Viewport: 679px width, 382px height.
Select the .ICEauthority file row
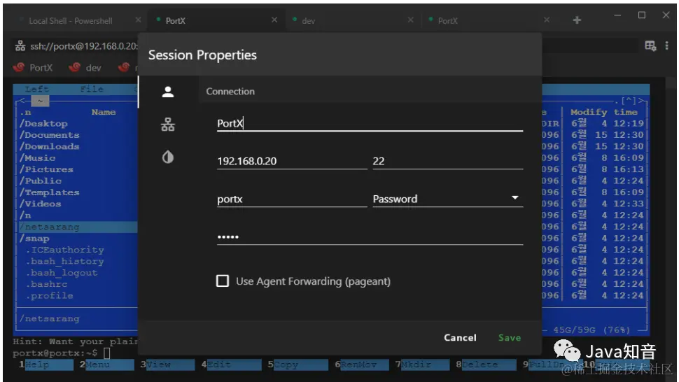click(78, 250)
